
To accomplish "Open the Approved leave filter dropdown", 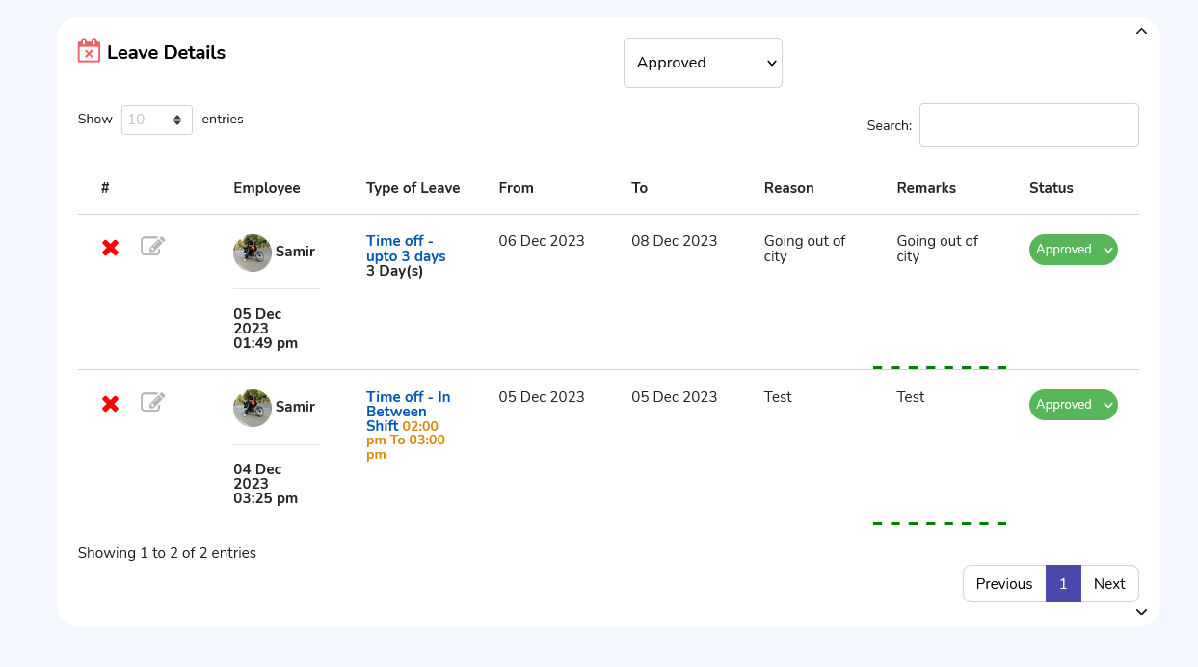I will coord(703,63).
